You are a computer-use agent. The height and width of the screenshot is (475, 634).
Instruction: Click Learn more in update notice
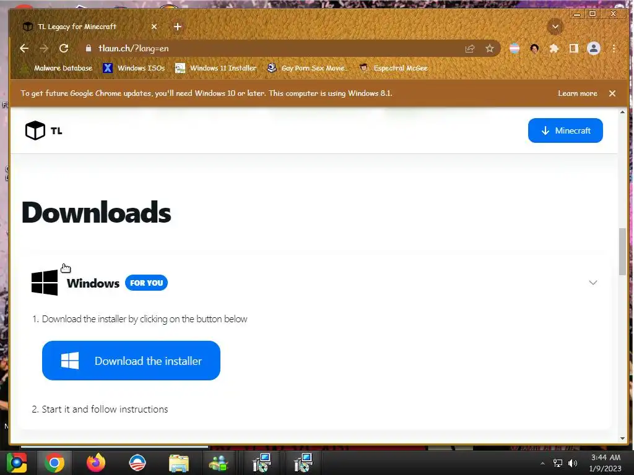[578, 93]
